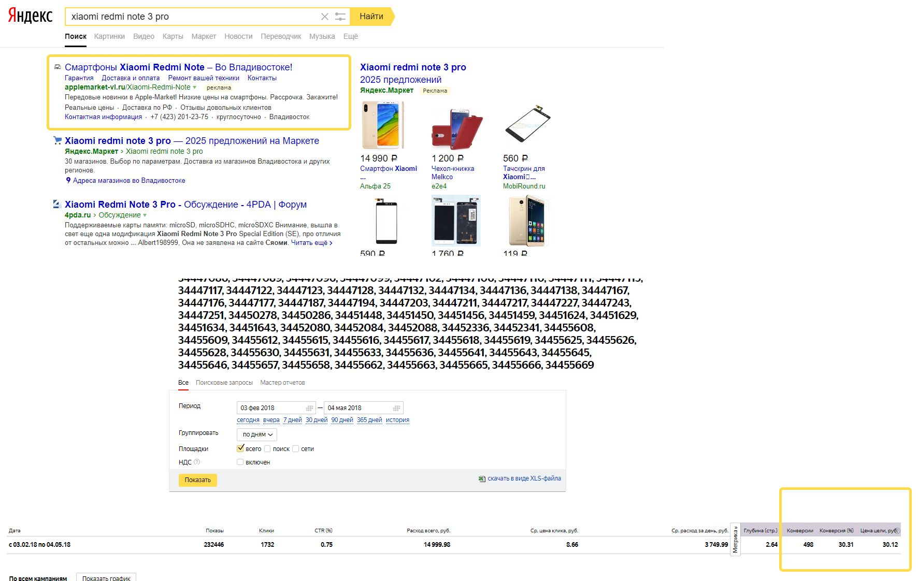Image resolution: width=918 pixels, height=581 pixels.
Task: Click the Найти search button
Action: tap(372, 17)
